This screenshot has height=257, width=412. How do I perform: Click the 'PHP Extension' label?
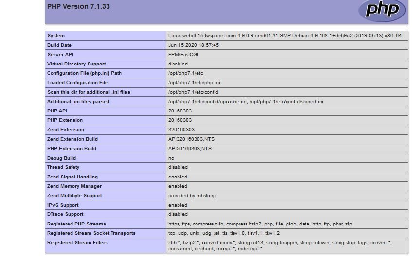[x=65, y=120]
